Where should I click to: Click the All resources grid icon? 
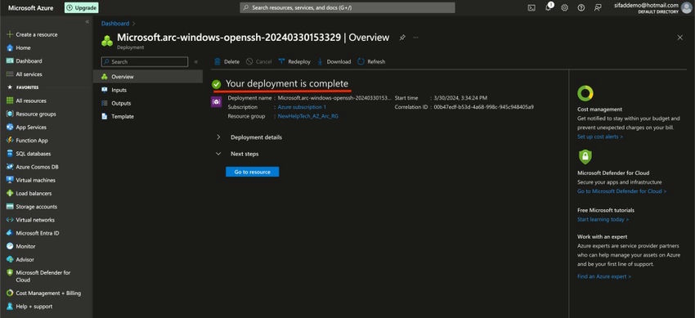click(10, 101)
